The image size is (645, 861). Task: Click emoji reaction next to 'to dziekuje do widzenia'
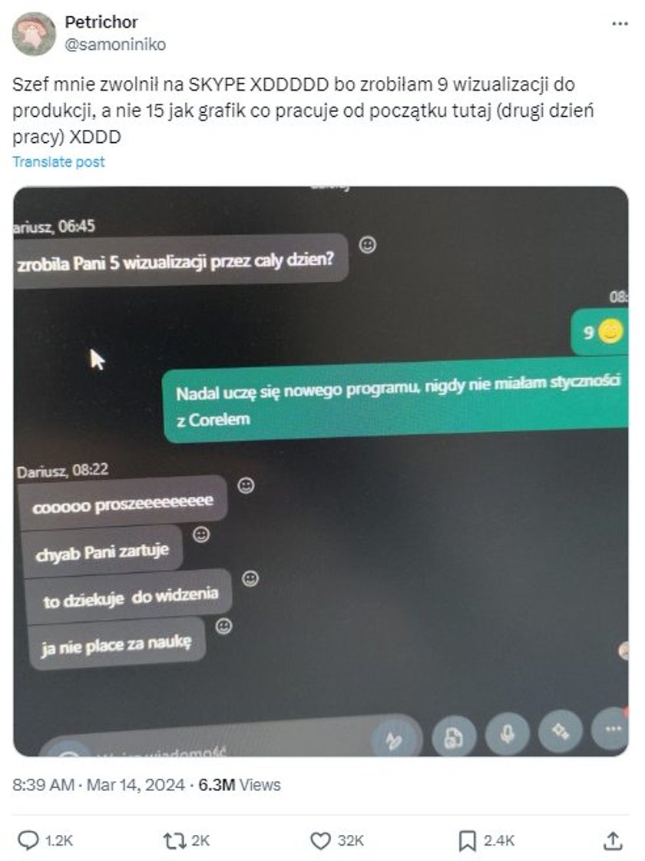point(250,579)
